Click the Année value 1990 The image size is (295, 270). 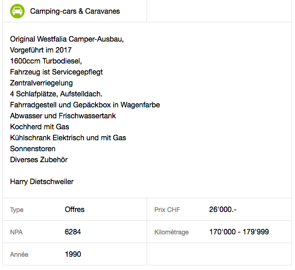pos(73,254)
